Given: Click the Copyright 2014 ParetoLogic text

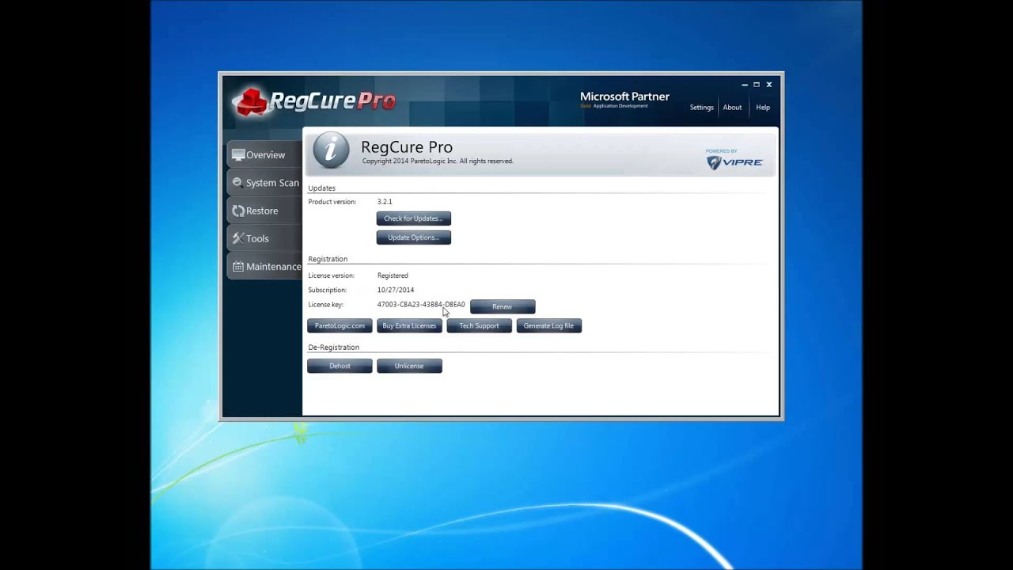Looking at the screenshot, I should [x=438, y=161].
